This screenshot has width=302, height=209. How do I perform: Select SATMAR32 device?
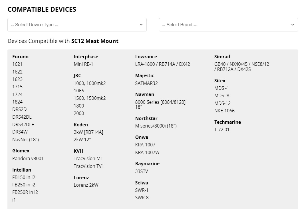point(146,83)
